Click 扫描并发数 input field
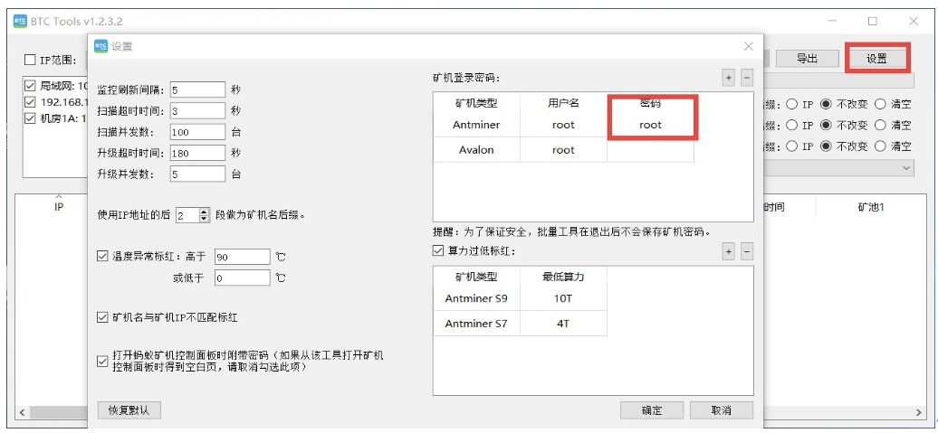Screen dimensions: 938x433 pyautogui.click(x=197, y=132)
